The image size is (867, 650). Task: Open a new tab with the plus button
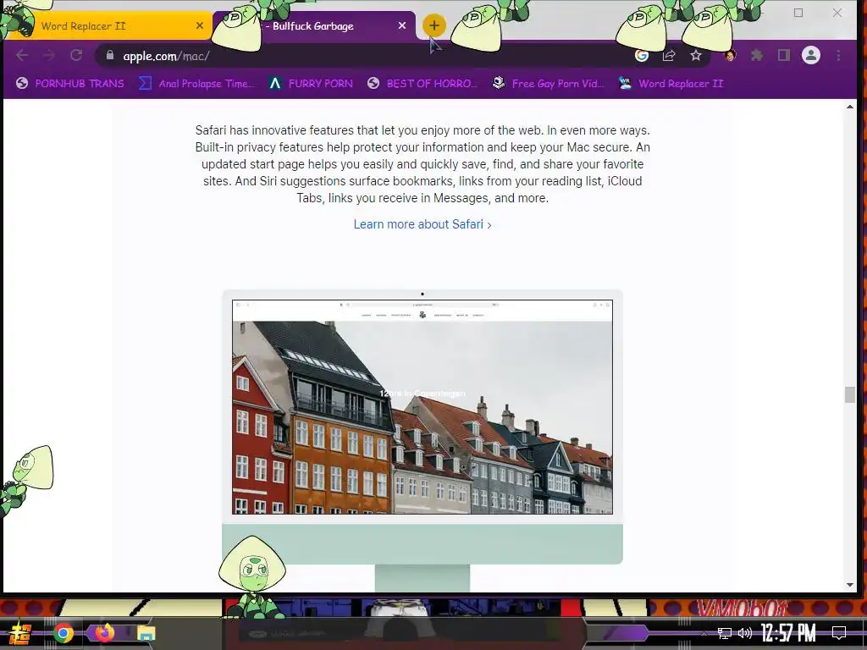pyautogui.click(x=434, y=25)
